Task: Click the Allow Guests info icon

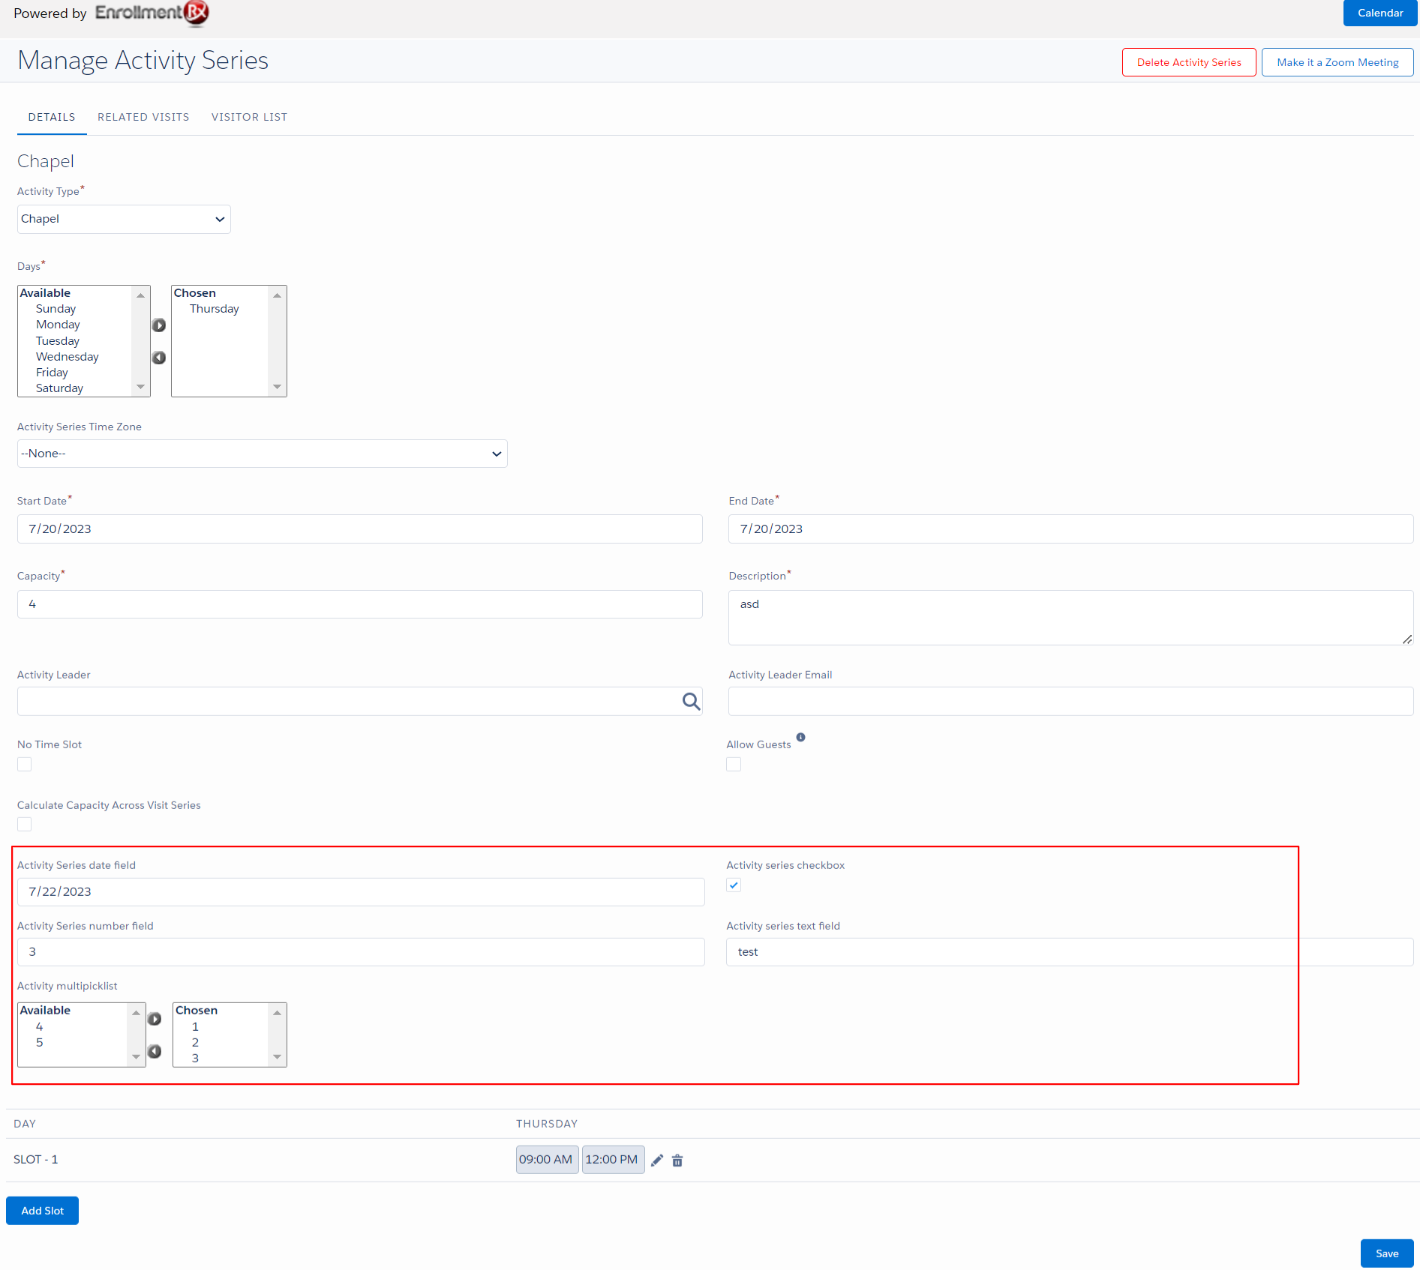Action: (800, 738)
